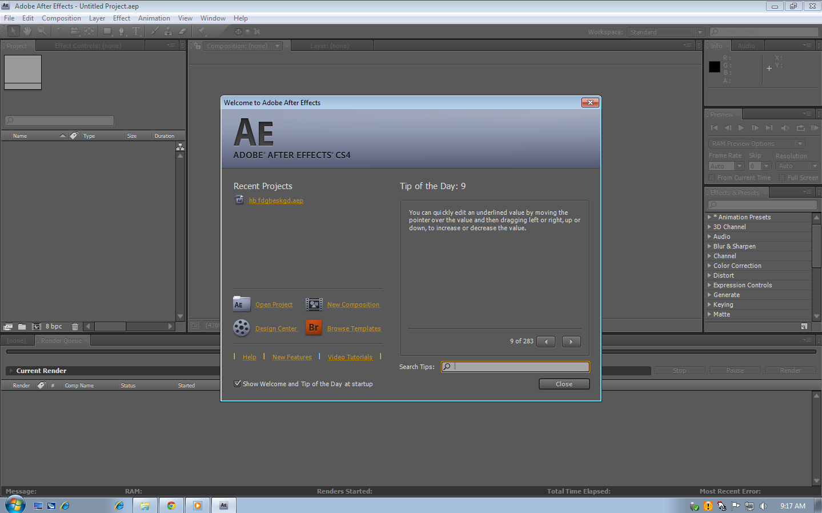The width and height of the screenshot is (822, 513).
Task: Toggle audio mute in Preview panel
Action: (x=785, y=128)
